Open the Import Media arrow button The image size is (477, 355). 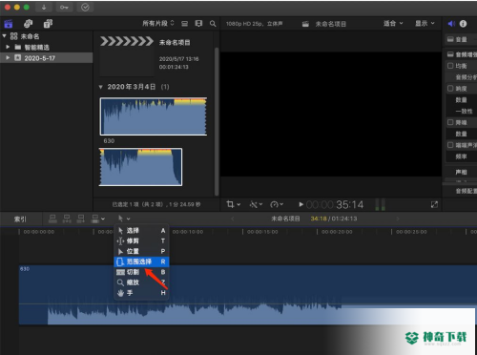click(x=44, y=8)
